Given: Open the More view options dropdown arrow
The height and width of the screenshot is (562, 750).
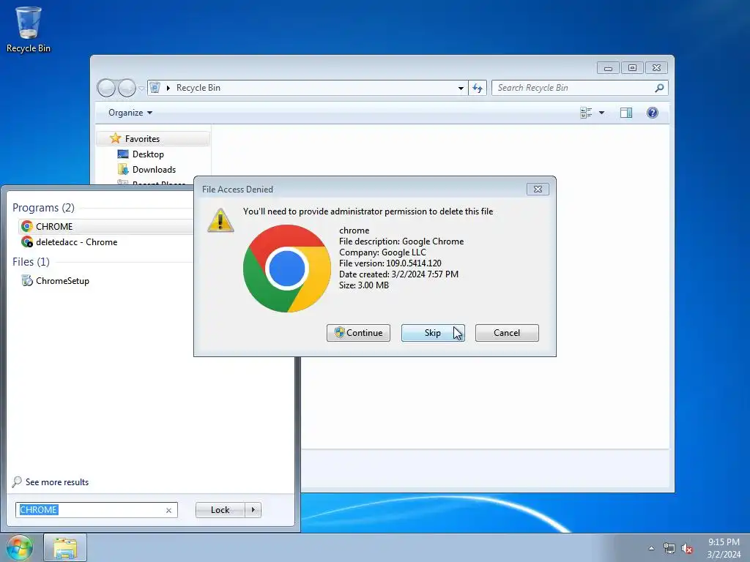Looking at the screenshot, I should pyautogui.click(x=602, y=113).
